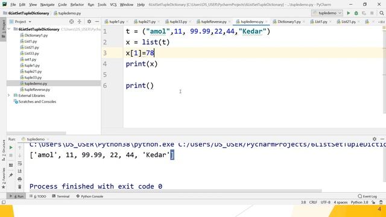386x217 pixels.
Task: Open the Tools menu
Action: [102, 4]
